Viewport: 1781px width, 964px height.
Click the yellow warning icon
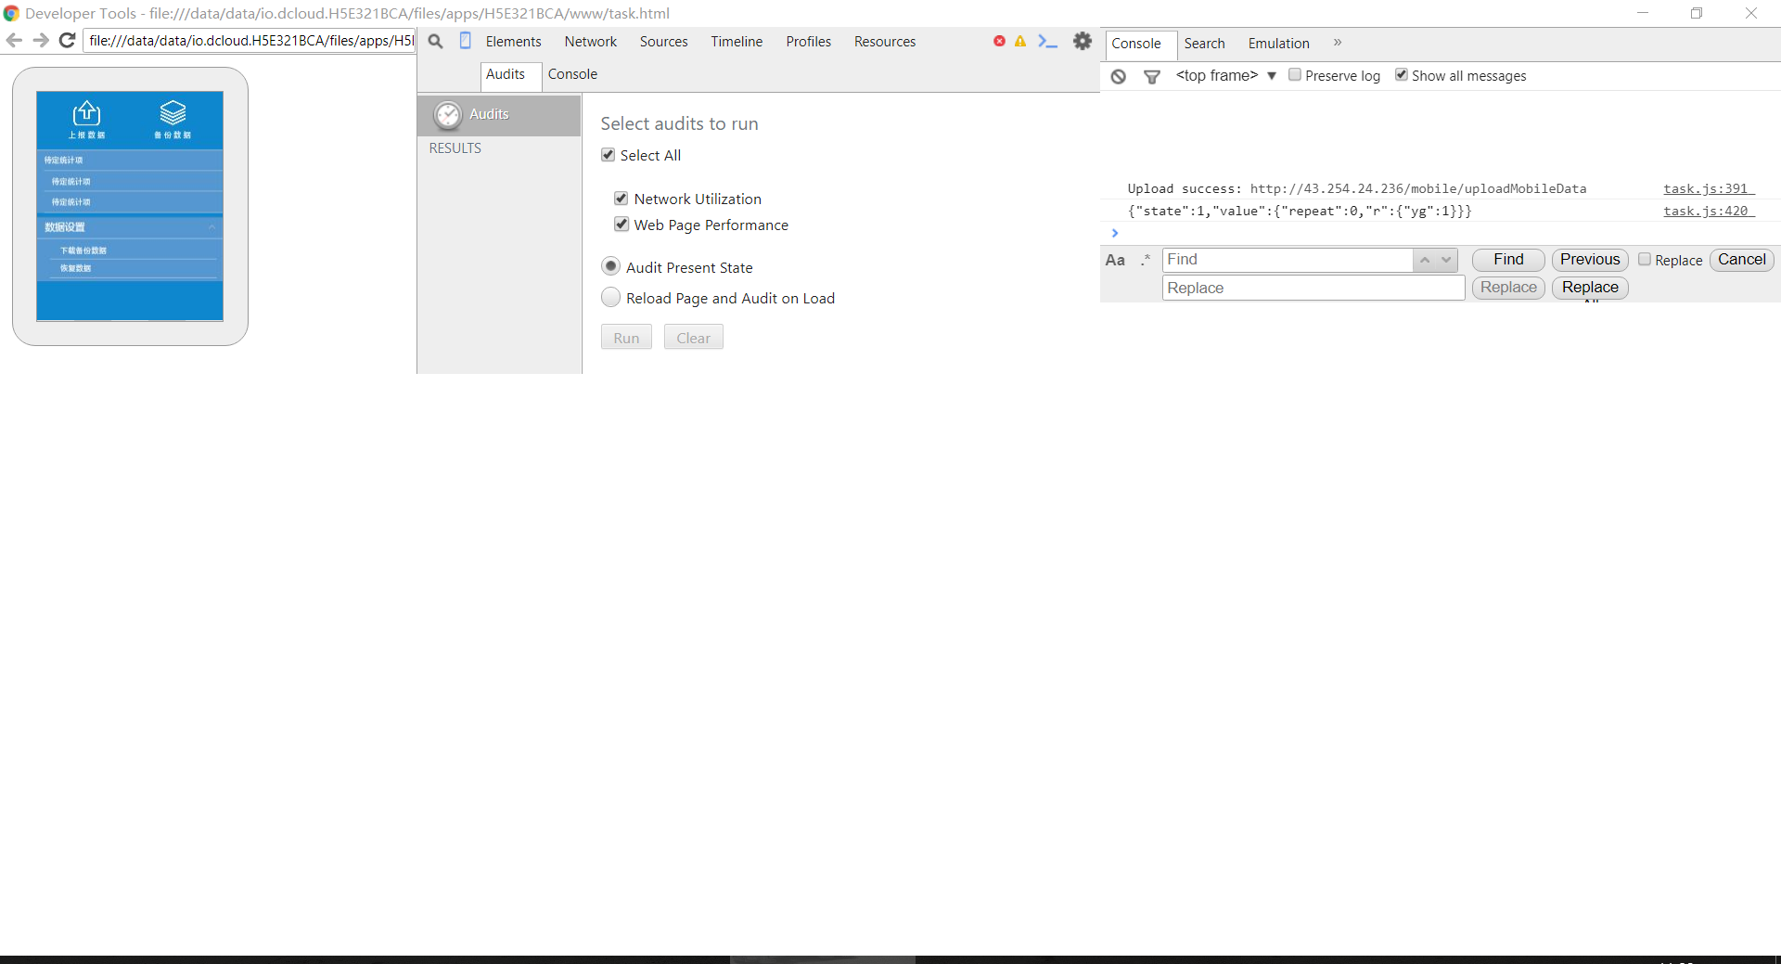pos(1020,41)
